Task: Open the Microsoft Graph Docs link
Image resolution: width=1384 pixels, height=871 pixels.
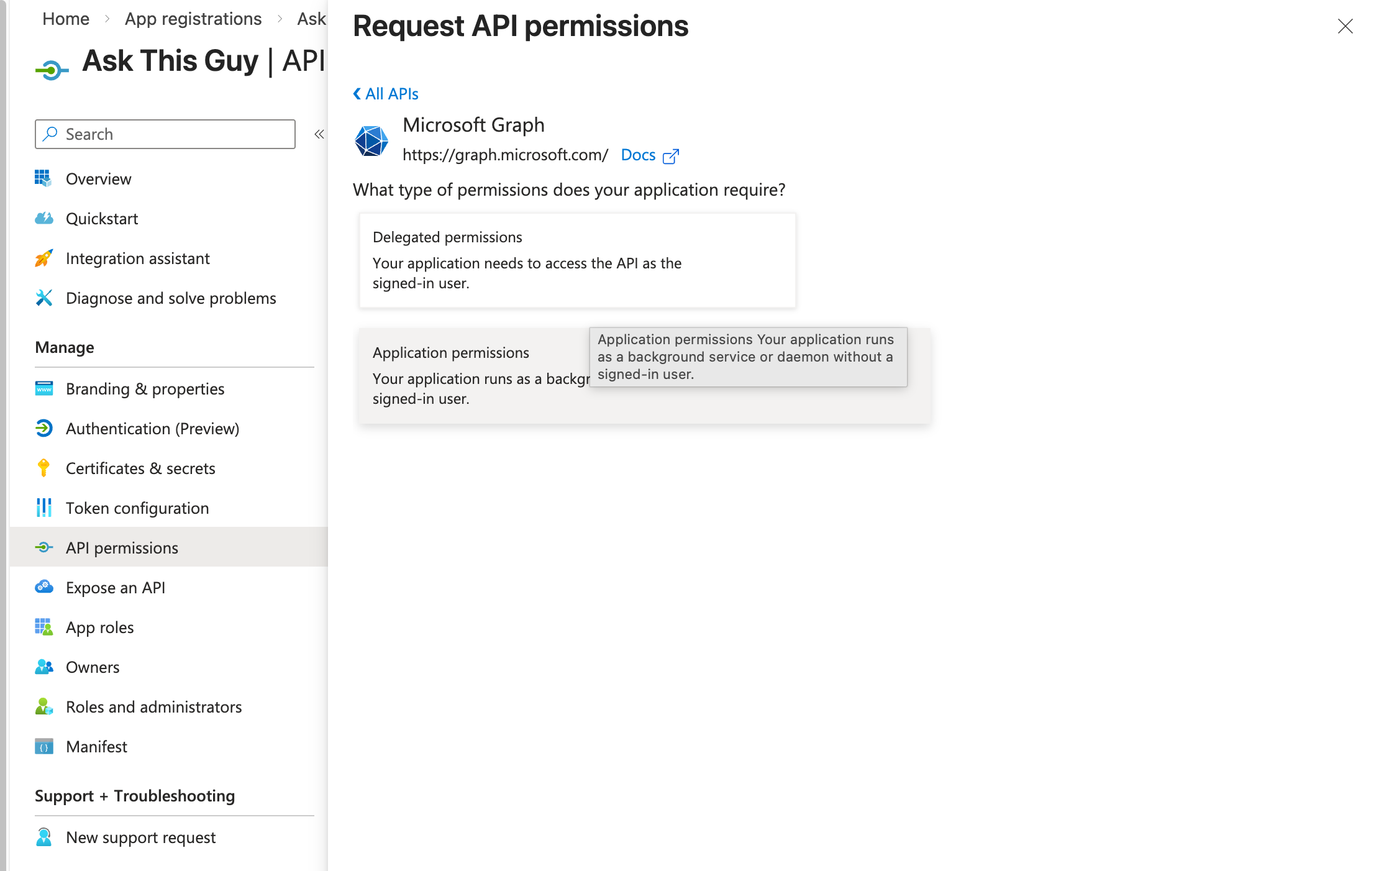Action: click(x=639, y=155)
